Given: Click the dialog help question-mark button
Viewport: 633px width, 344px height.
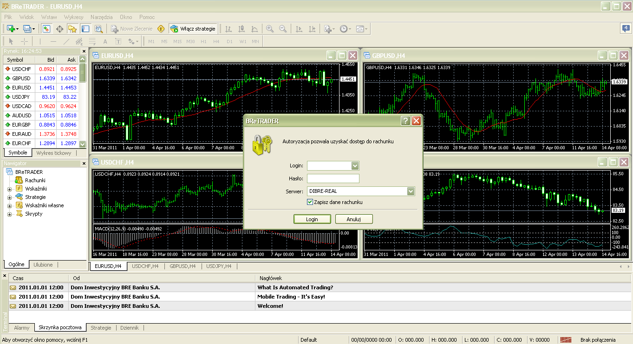Looking at the screenshot, I should 405,121.
